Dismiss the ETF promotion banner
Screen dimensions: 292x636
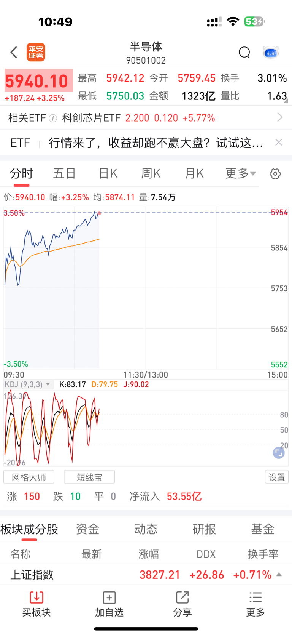(279, 143)
